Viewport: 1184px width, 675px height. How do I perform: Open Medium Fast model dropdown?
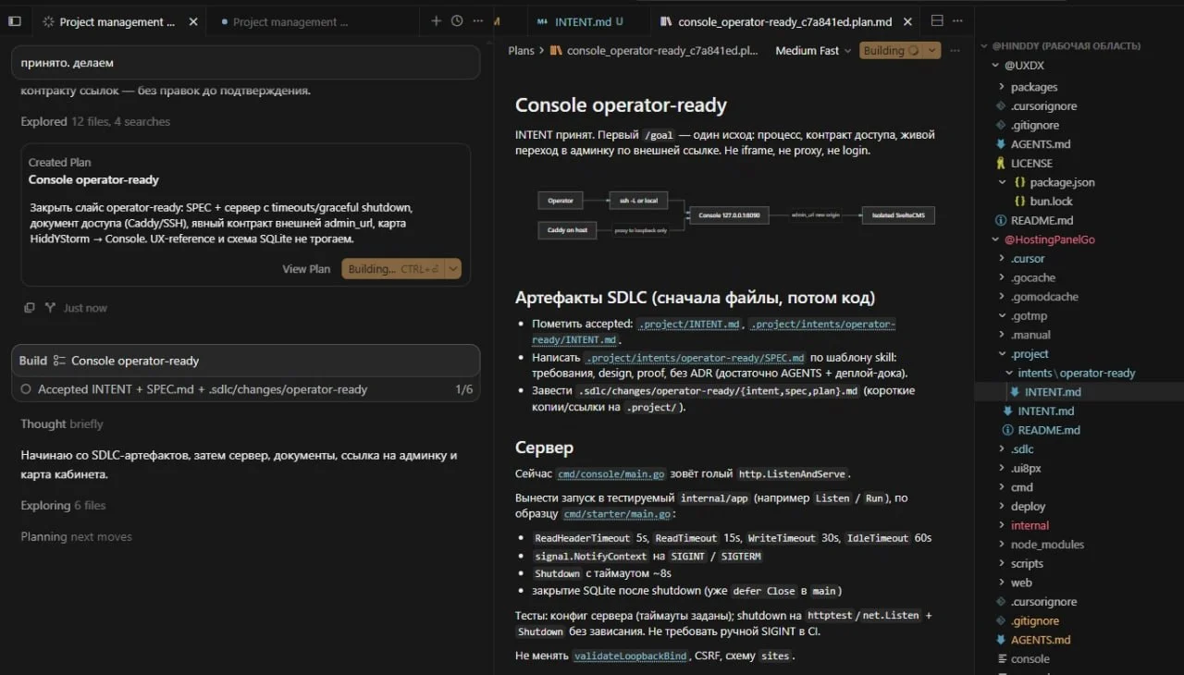point(813,51)
